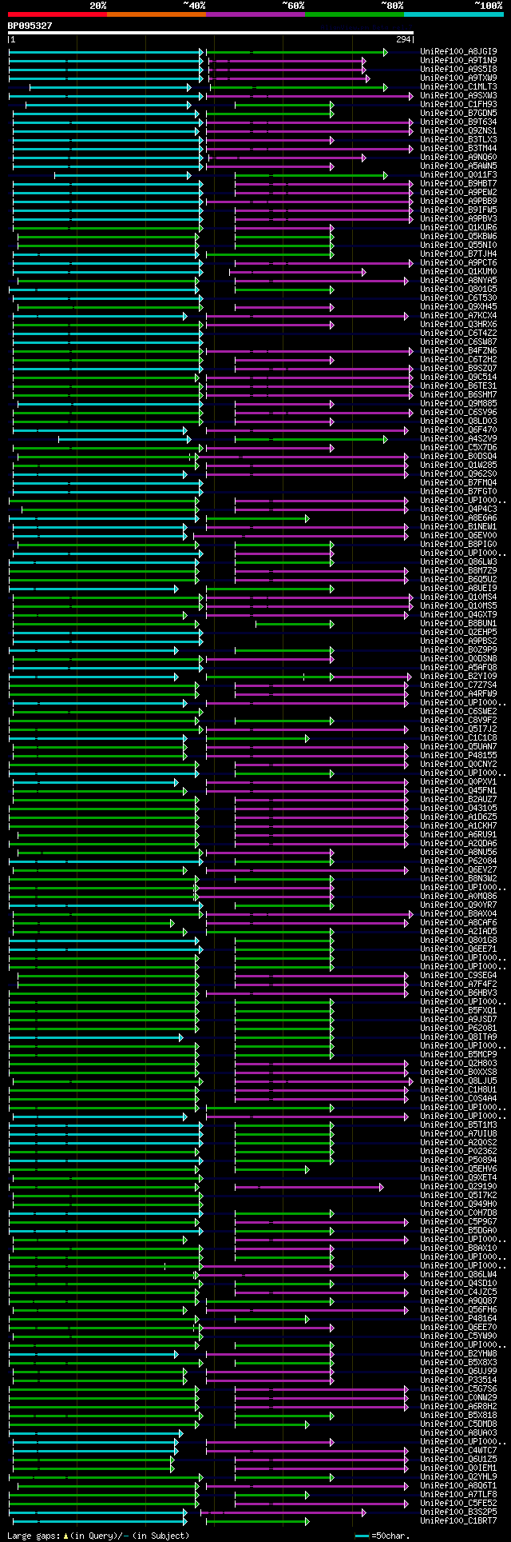Open hit UniRef100_A9SXW3
511x1542 pixels.
coord(458,96)
